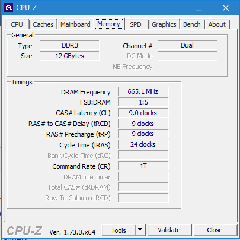240x240 pixels.
Task: Click the Close button at bottom
Action: (215, 230)
